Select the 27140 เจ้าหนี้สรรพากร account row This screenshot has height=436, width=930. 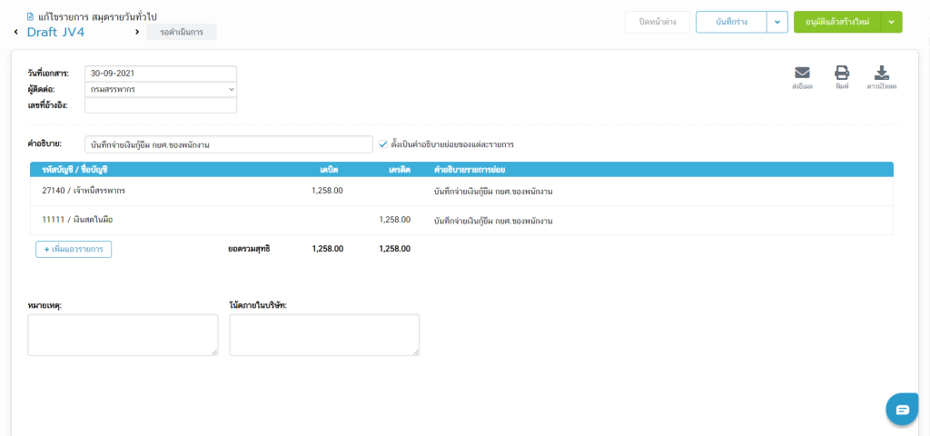point(84,191)
